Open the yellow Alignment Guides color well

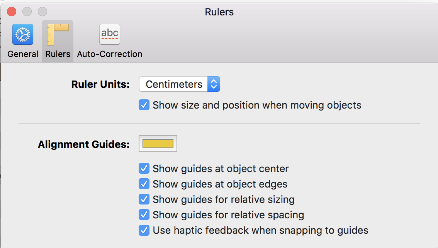[158, 144]
